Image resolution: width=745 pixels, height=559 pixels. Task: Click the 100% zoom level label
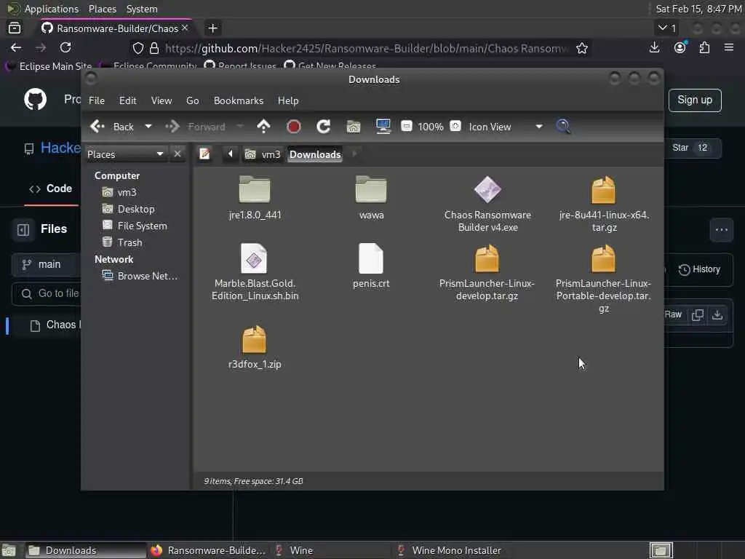431,127
